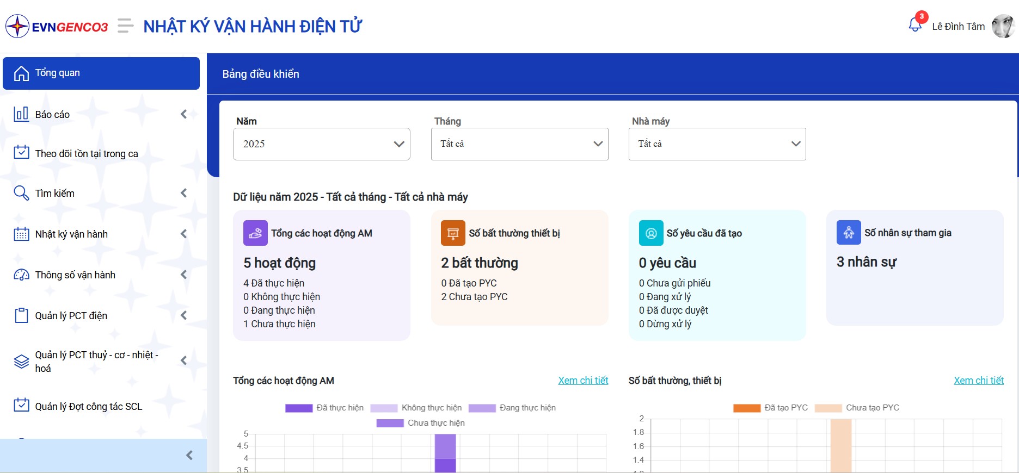Click Xem chi tiết for Số bất thường, thiết bị
The height and width of the screenshot is (473, 1019).
[978, 381]
